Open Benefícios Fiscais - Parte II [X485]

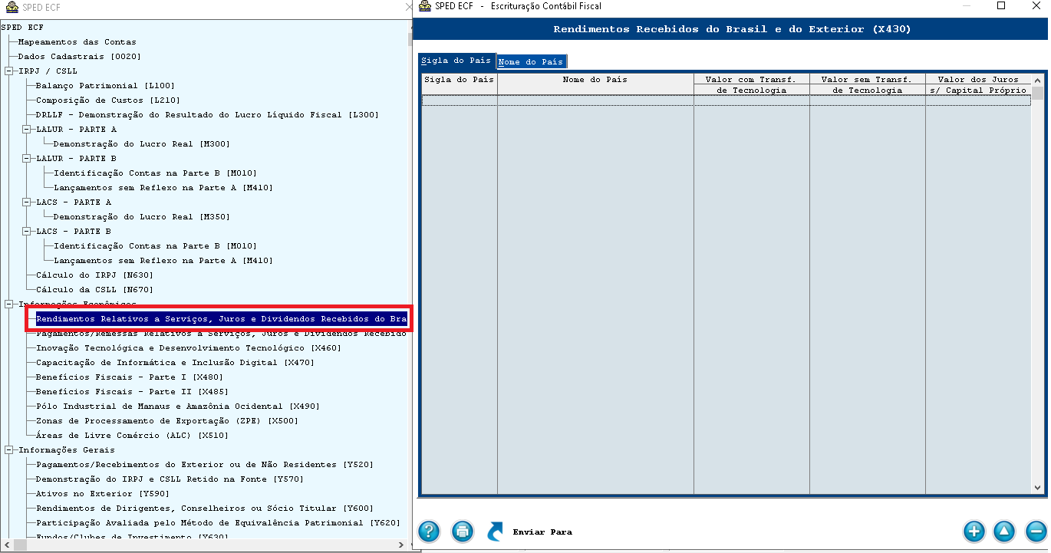click(x=131, y=392)
